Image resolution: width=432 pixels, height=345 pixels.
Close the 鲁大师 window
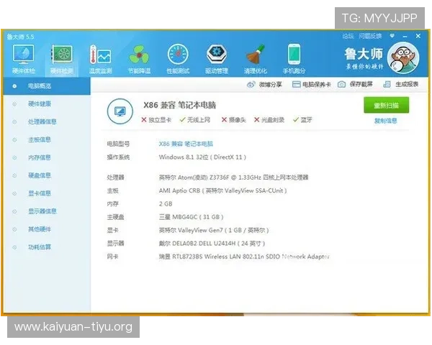click(x=418, y=36)
